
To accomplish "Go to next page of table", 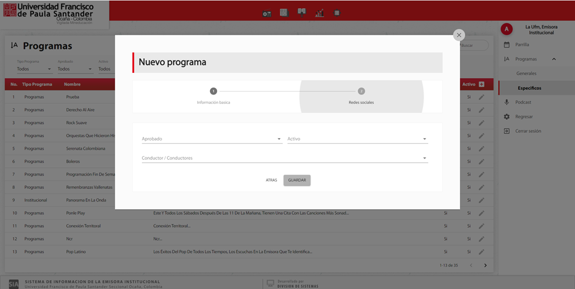I will point(485,266).
